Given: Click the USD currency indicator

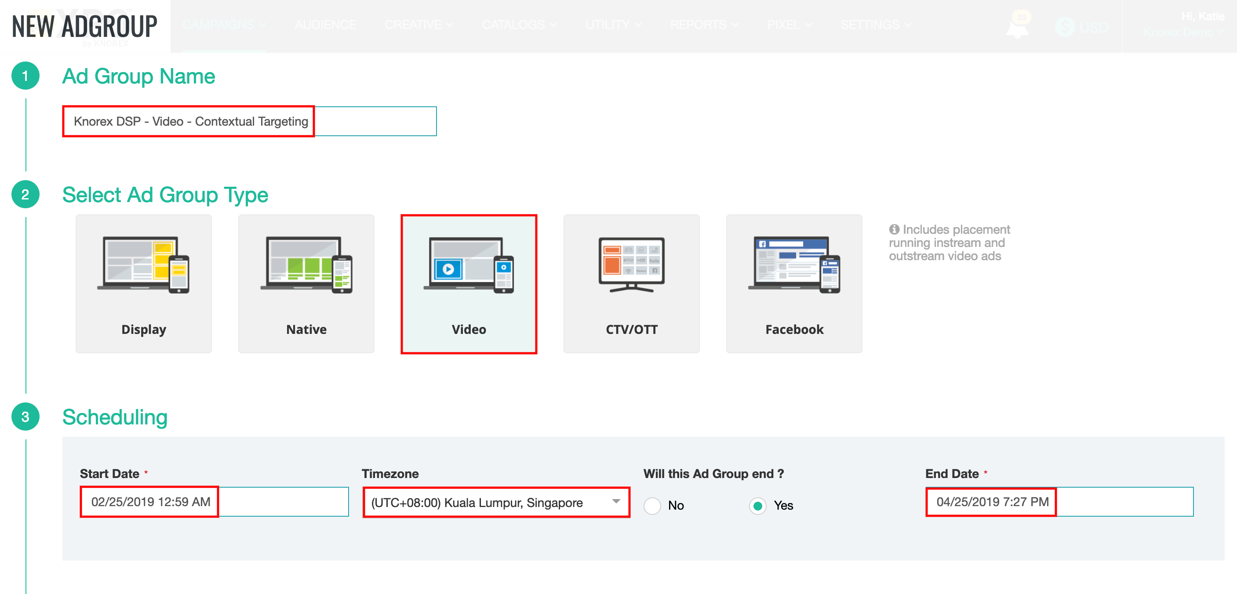Looking at the screenshot, I should coord(1082,27).
